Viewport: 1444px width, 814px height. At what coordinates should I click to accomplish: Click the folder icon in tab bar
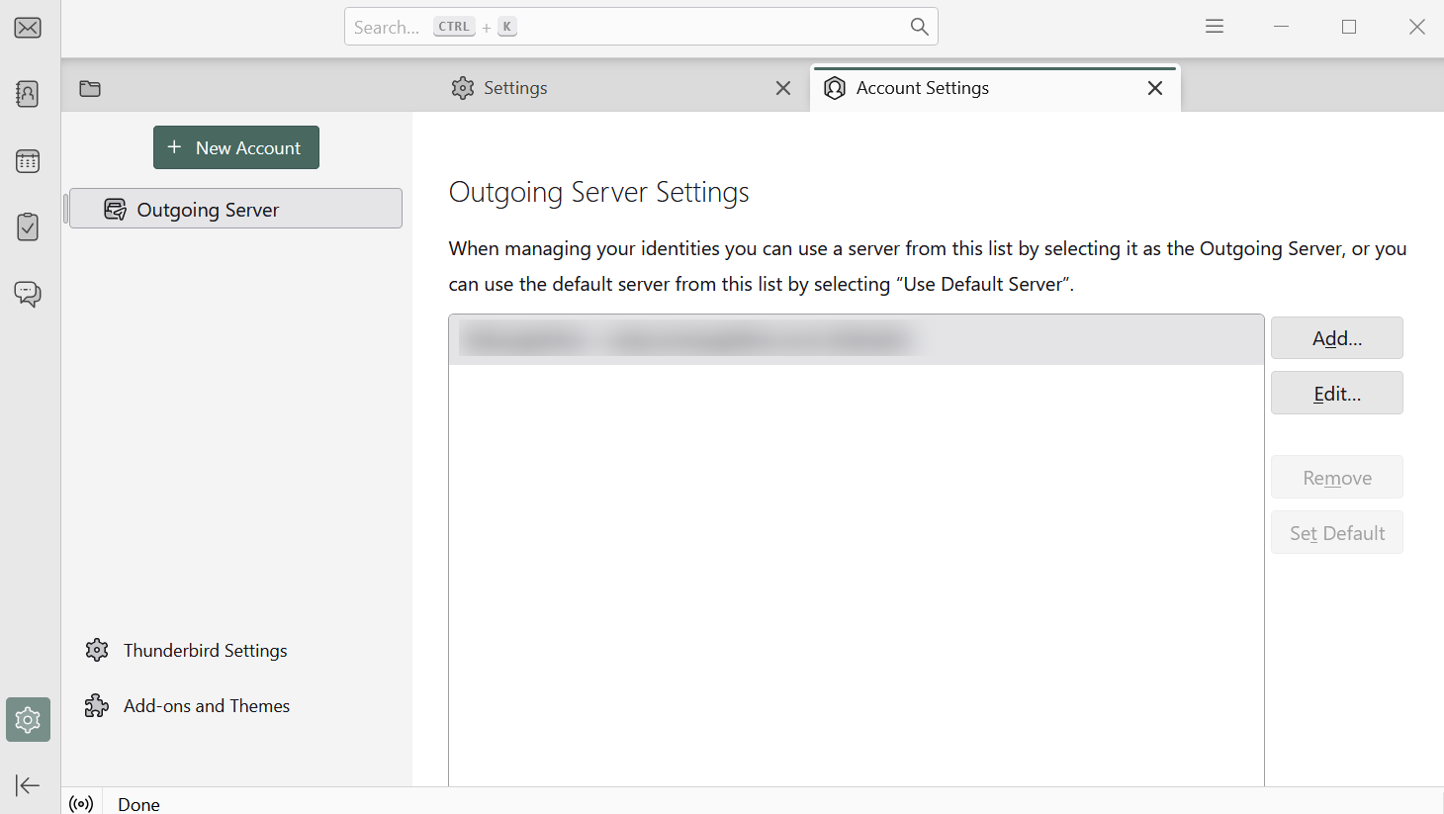(x=90, y=89)
